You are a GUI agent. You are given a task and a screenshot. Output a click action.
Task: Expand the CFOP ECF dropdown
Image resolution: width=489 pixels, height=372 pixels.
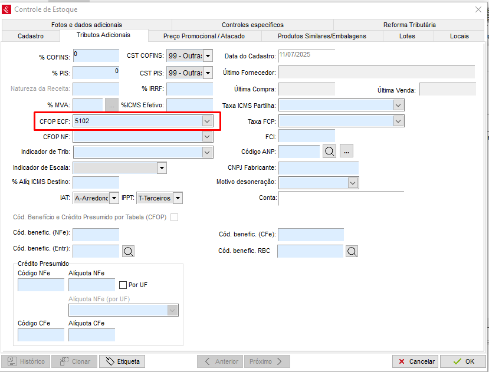[x=207, y=121]
